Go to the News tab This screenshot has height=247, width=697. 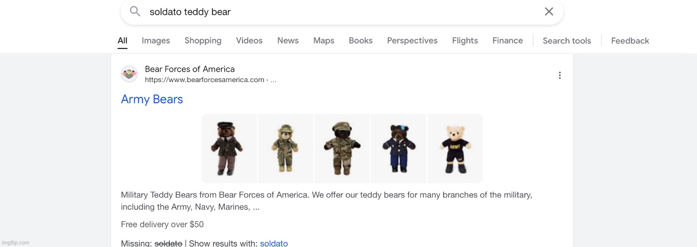click(288, 41)
